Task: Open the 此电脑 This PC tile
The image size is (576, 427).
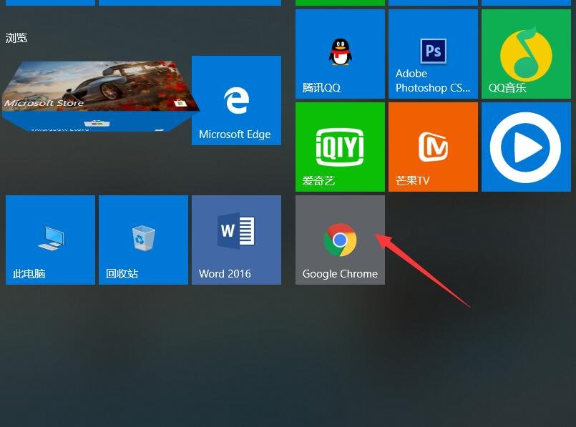Action: pyautogui.click(x=50, y=240)
